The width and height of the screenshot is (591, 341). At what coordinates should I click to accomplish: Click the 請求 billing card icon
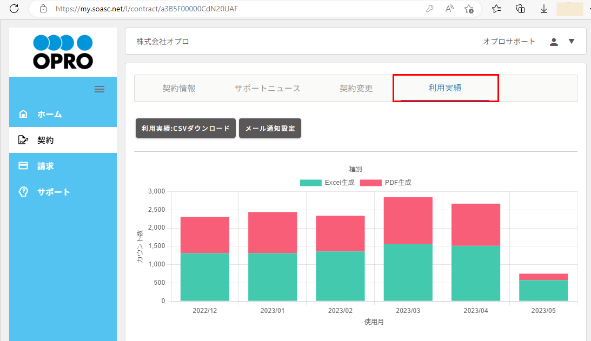[x=23, y=166]
